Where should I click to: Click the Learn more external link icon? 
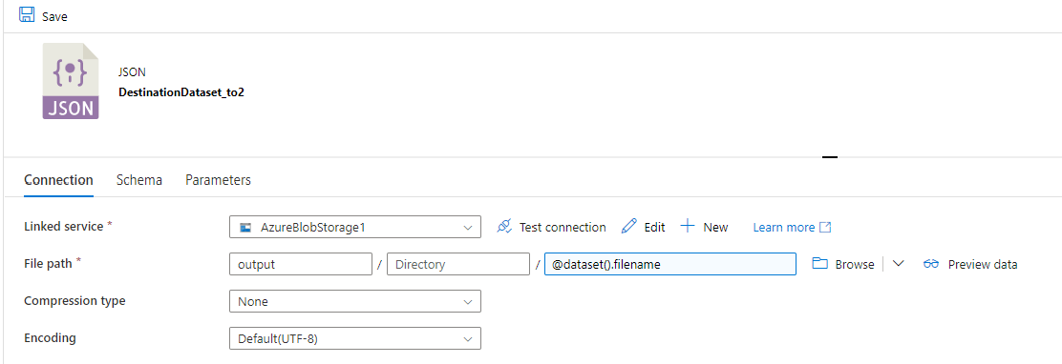click(x=825, y=227)
